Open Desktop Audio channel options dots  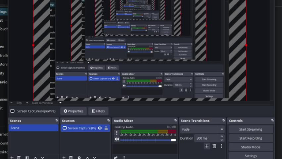pyautogui.click(x=117, y=132)
